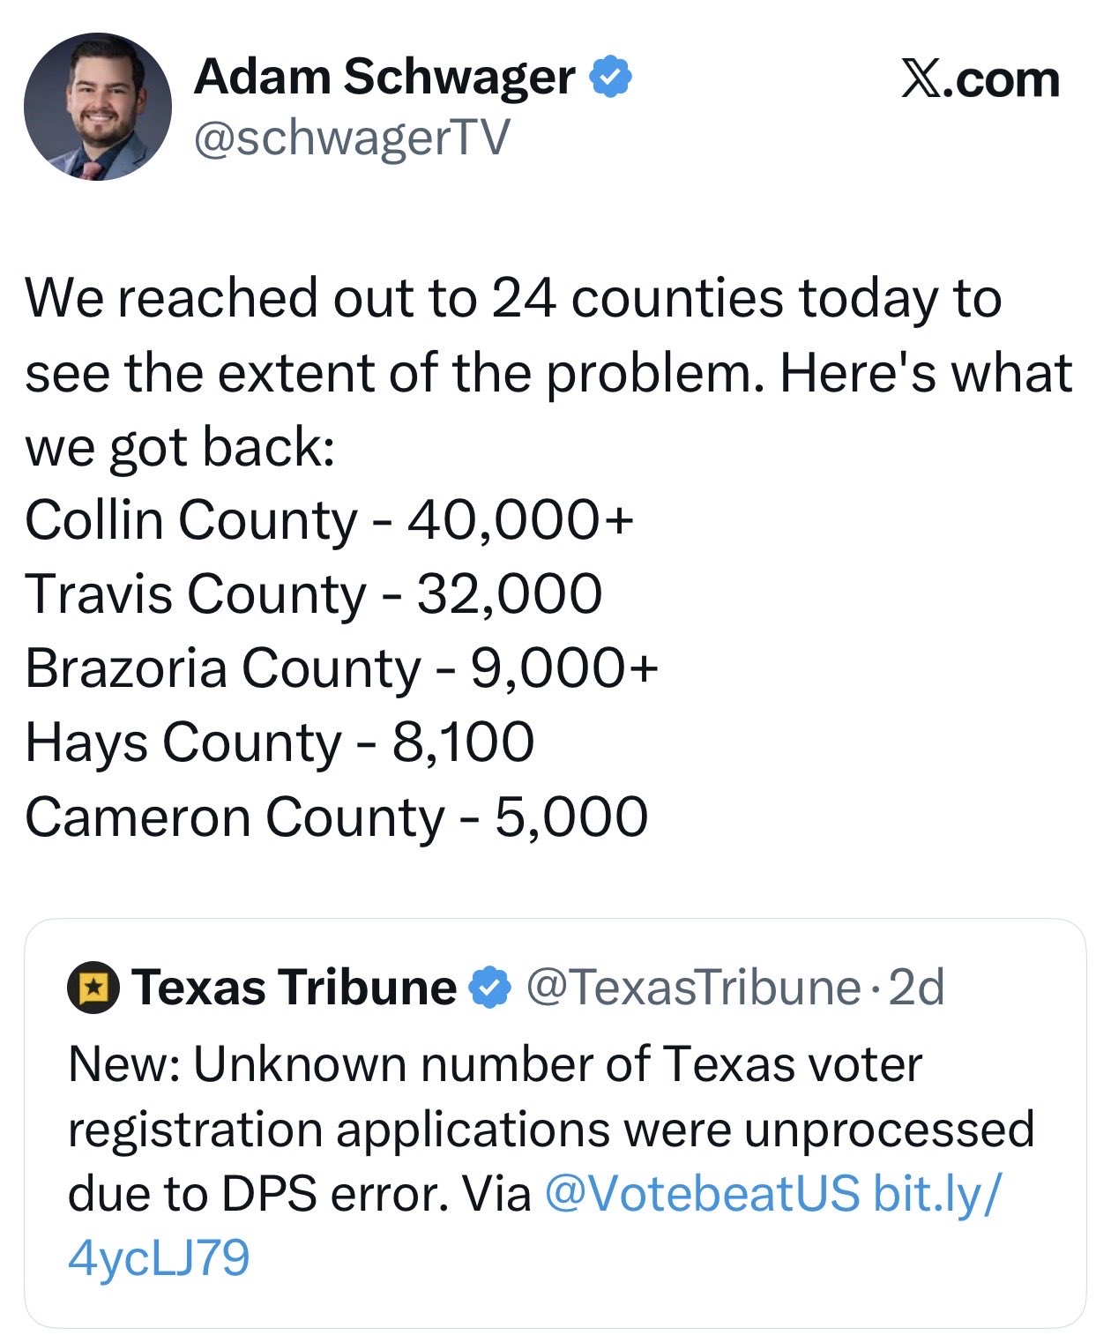The width and height of the screenshot is (1111, 1335).
Task: Click the Brazoria County 9,000+ line
Action: click(342, 667)
